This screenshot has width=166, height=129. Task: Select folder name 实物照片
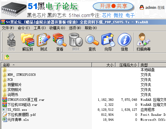[x=14, y=90]
